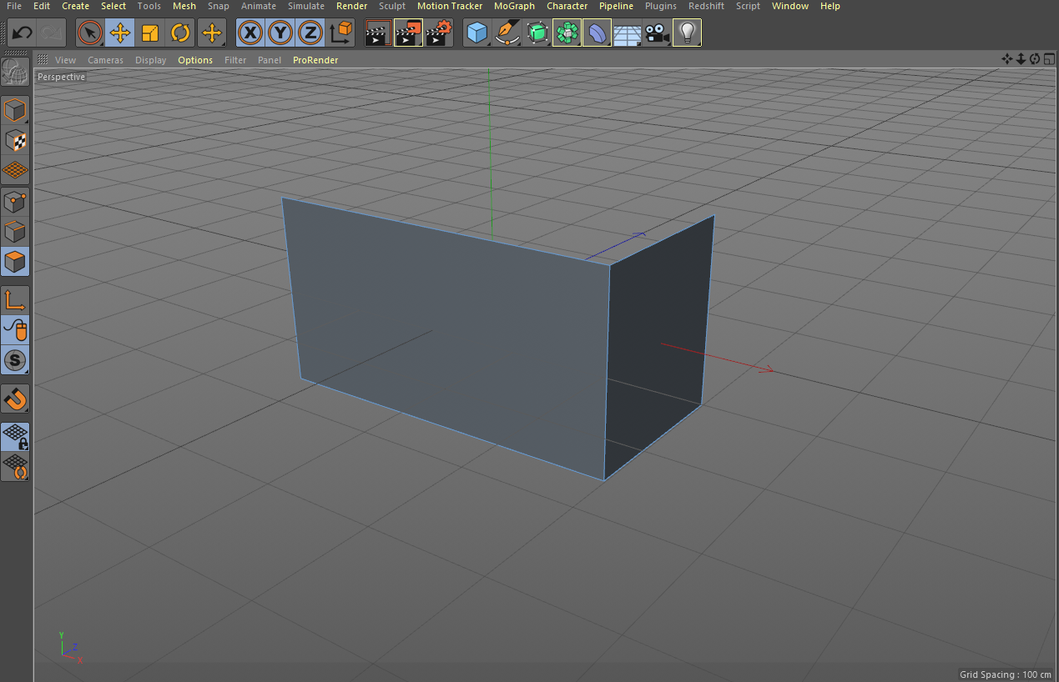This screenshot has height=682, width=1059.
Task: Open the viewport Cameras menu
Action: pos(105,60)
